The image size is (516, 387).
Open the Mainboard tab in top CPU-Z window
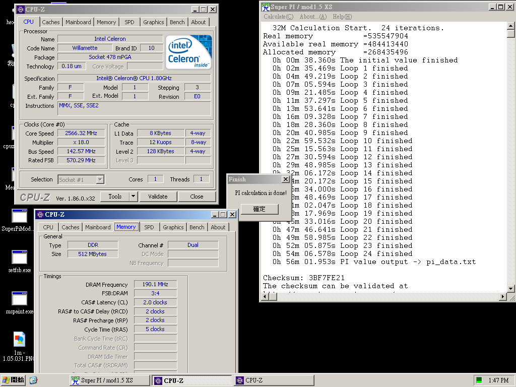pos(78,22)
